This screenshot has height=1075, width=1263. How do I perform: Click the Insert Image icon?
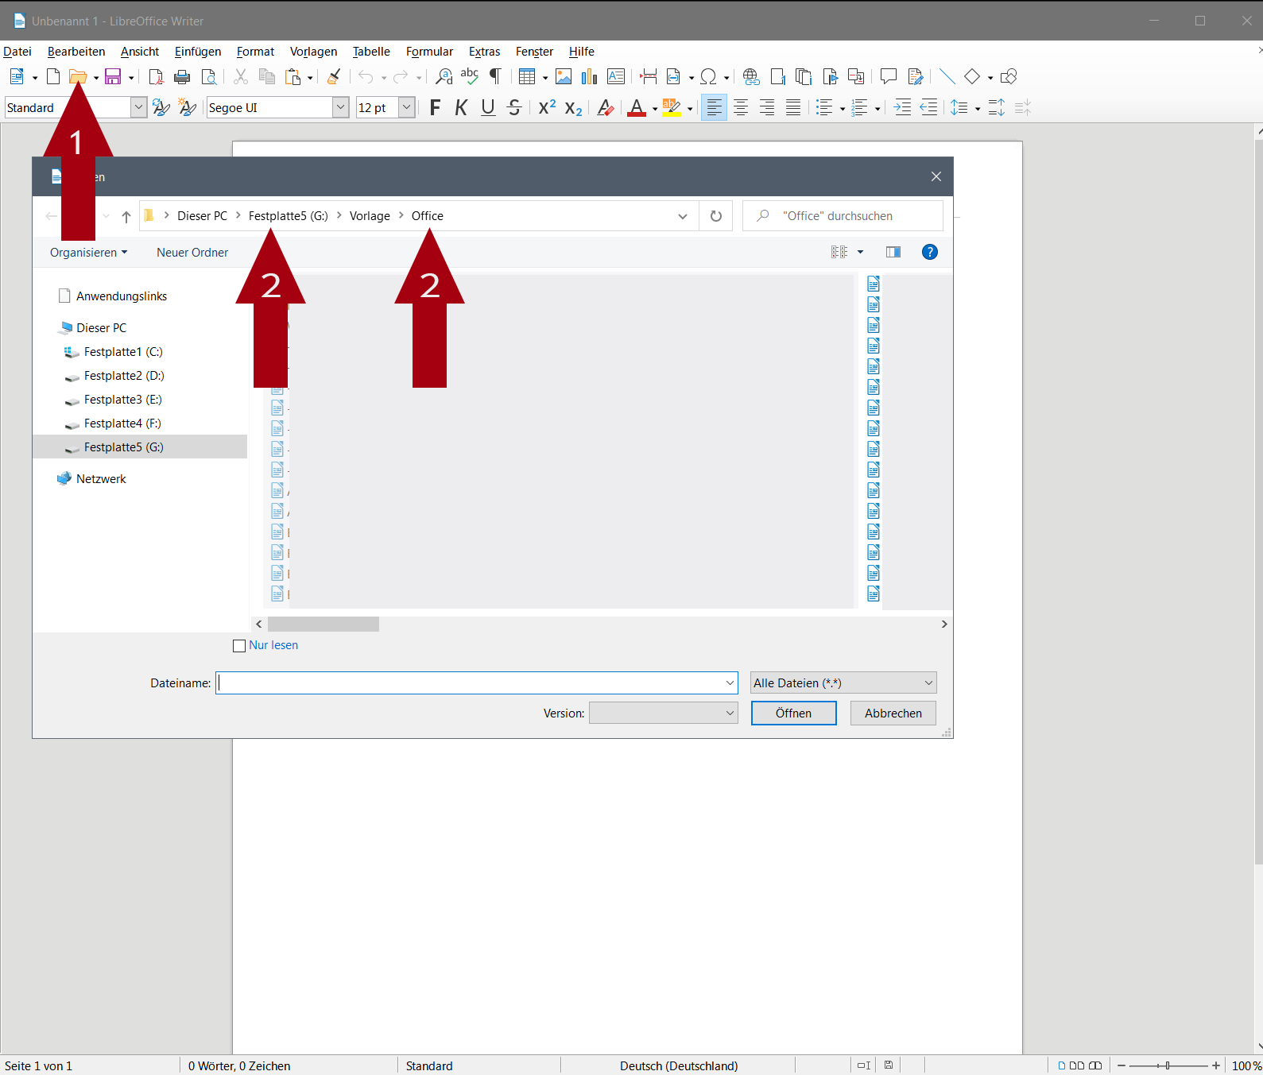tap(564, 76)
